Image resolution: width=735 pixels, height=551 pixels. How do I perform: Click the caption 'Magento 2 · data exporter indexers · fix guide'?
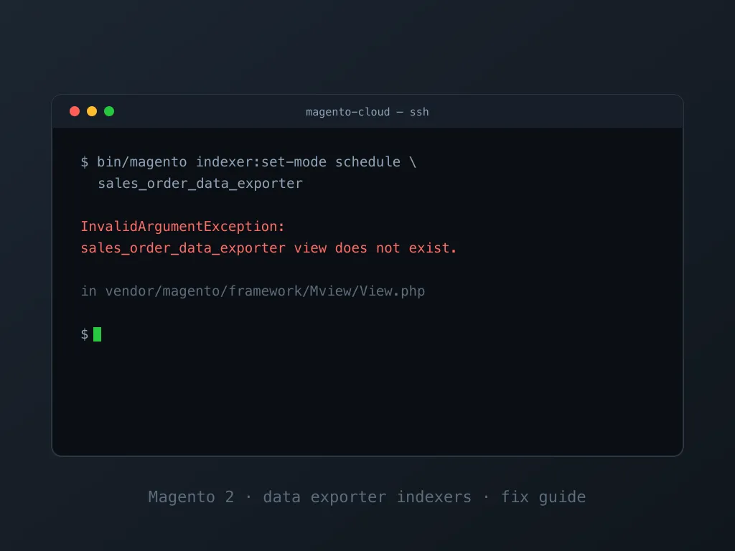coord(367,496)
